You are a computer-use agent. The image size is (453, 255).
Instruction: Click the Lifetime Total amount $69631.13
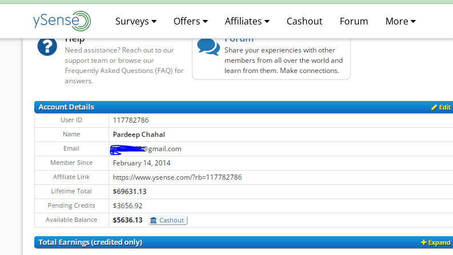pos(130,192)
